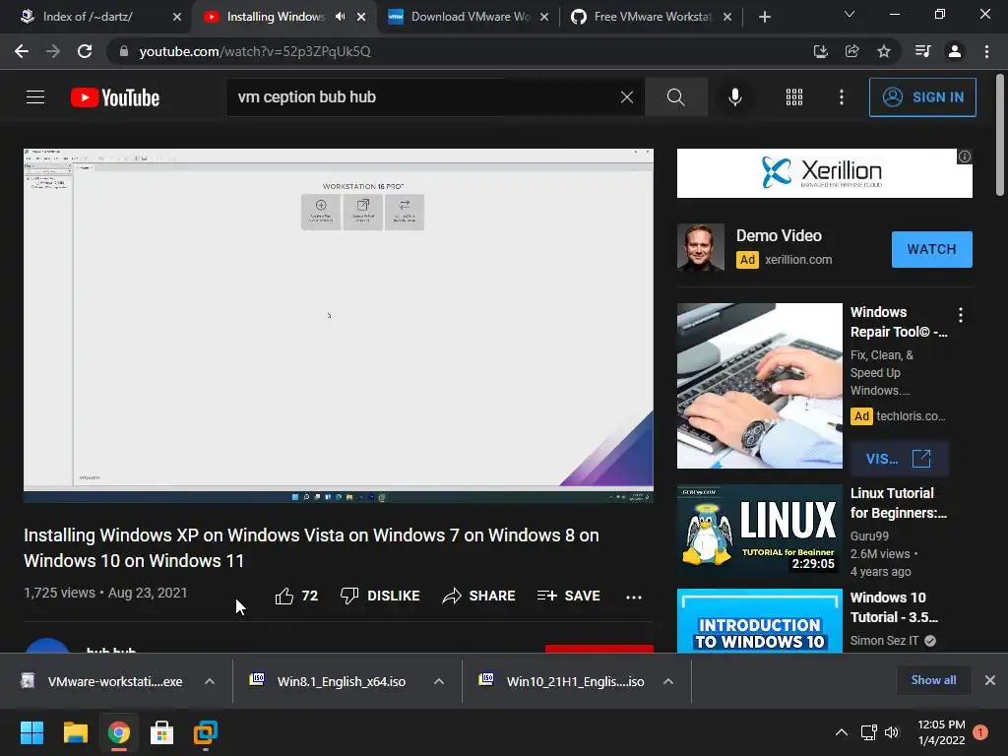Click the VISIT button on techloris ad
This screenshot has height=756, width=1008.
click(x=899, y=459)
